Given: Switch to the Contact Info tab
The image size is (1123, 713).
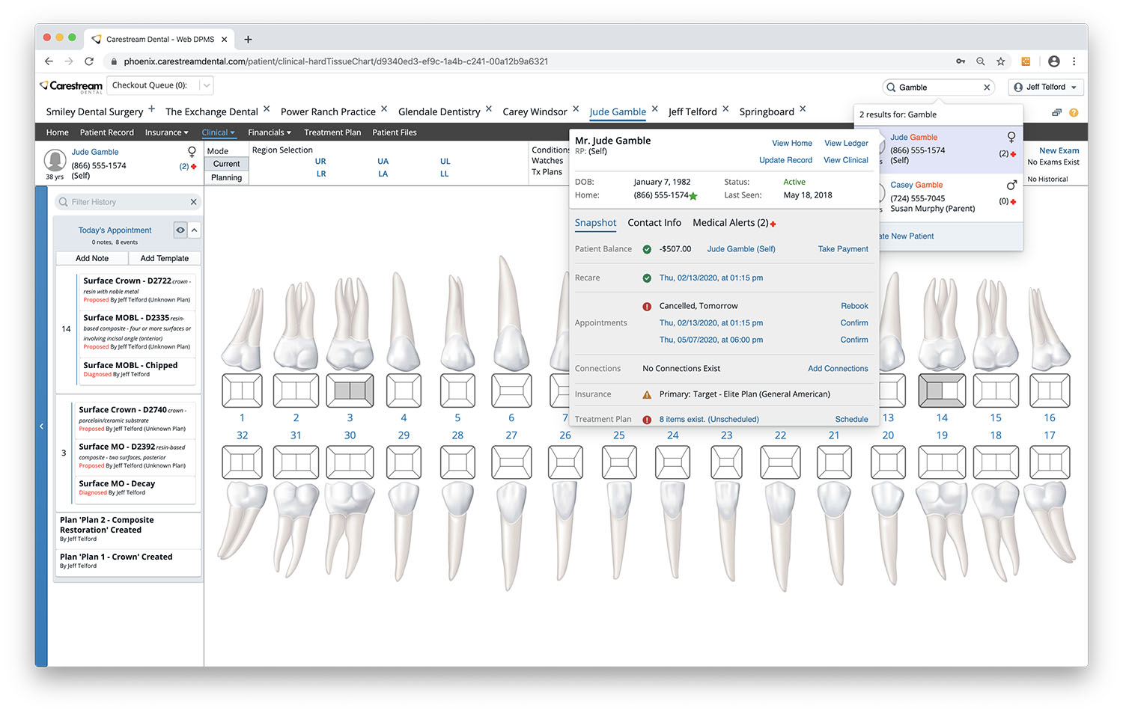Looking at the screenshot, I should [x=654, y=222].
